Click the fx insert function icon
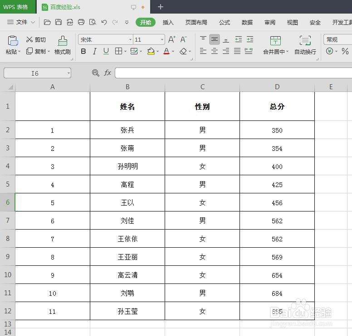This screenshot has height=336, width=352. (108, 73)
